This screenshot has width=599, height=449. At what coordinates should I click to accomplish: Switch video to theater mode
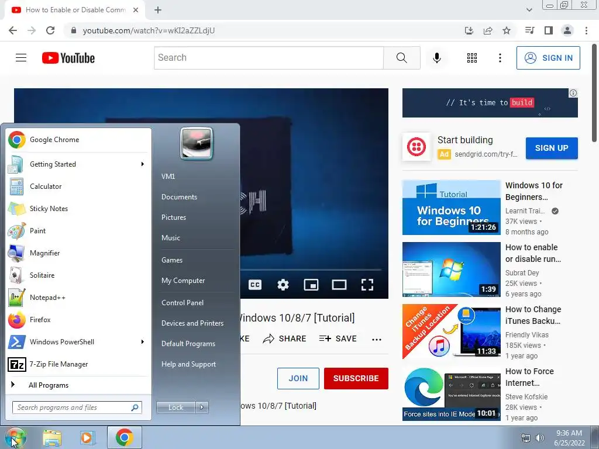pos(339,285)
